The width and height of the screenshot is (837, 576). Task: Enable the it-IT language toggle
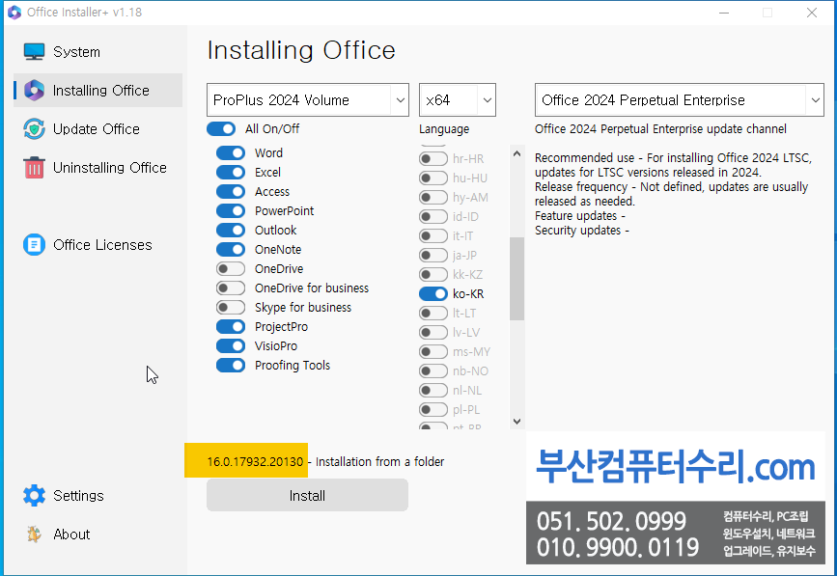pos(433,235)
